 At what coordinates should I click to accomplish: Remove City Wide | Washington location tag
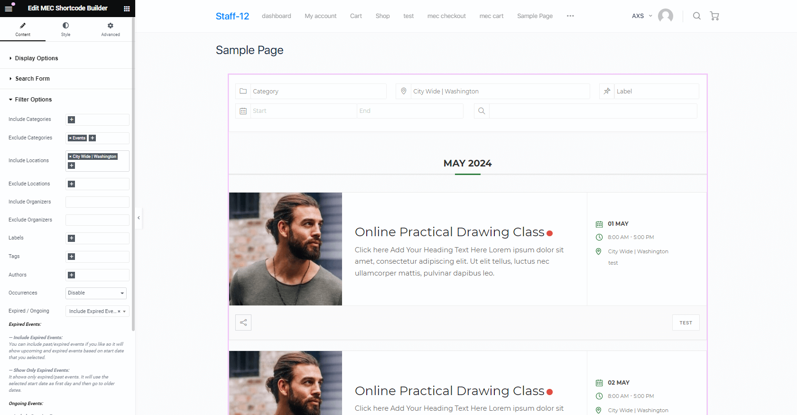(x=70, y=157)
